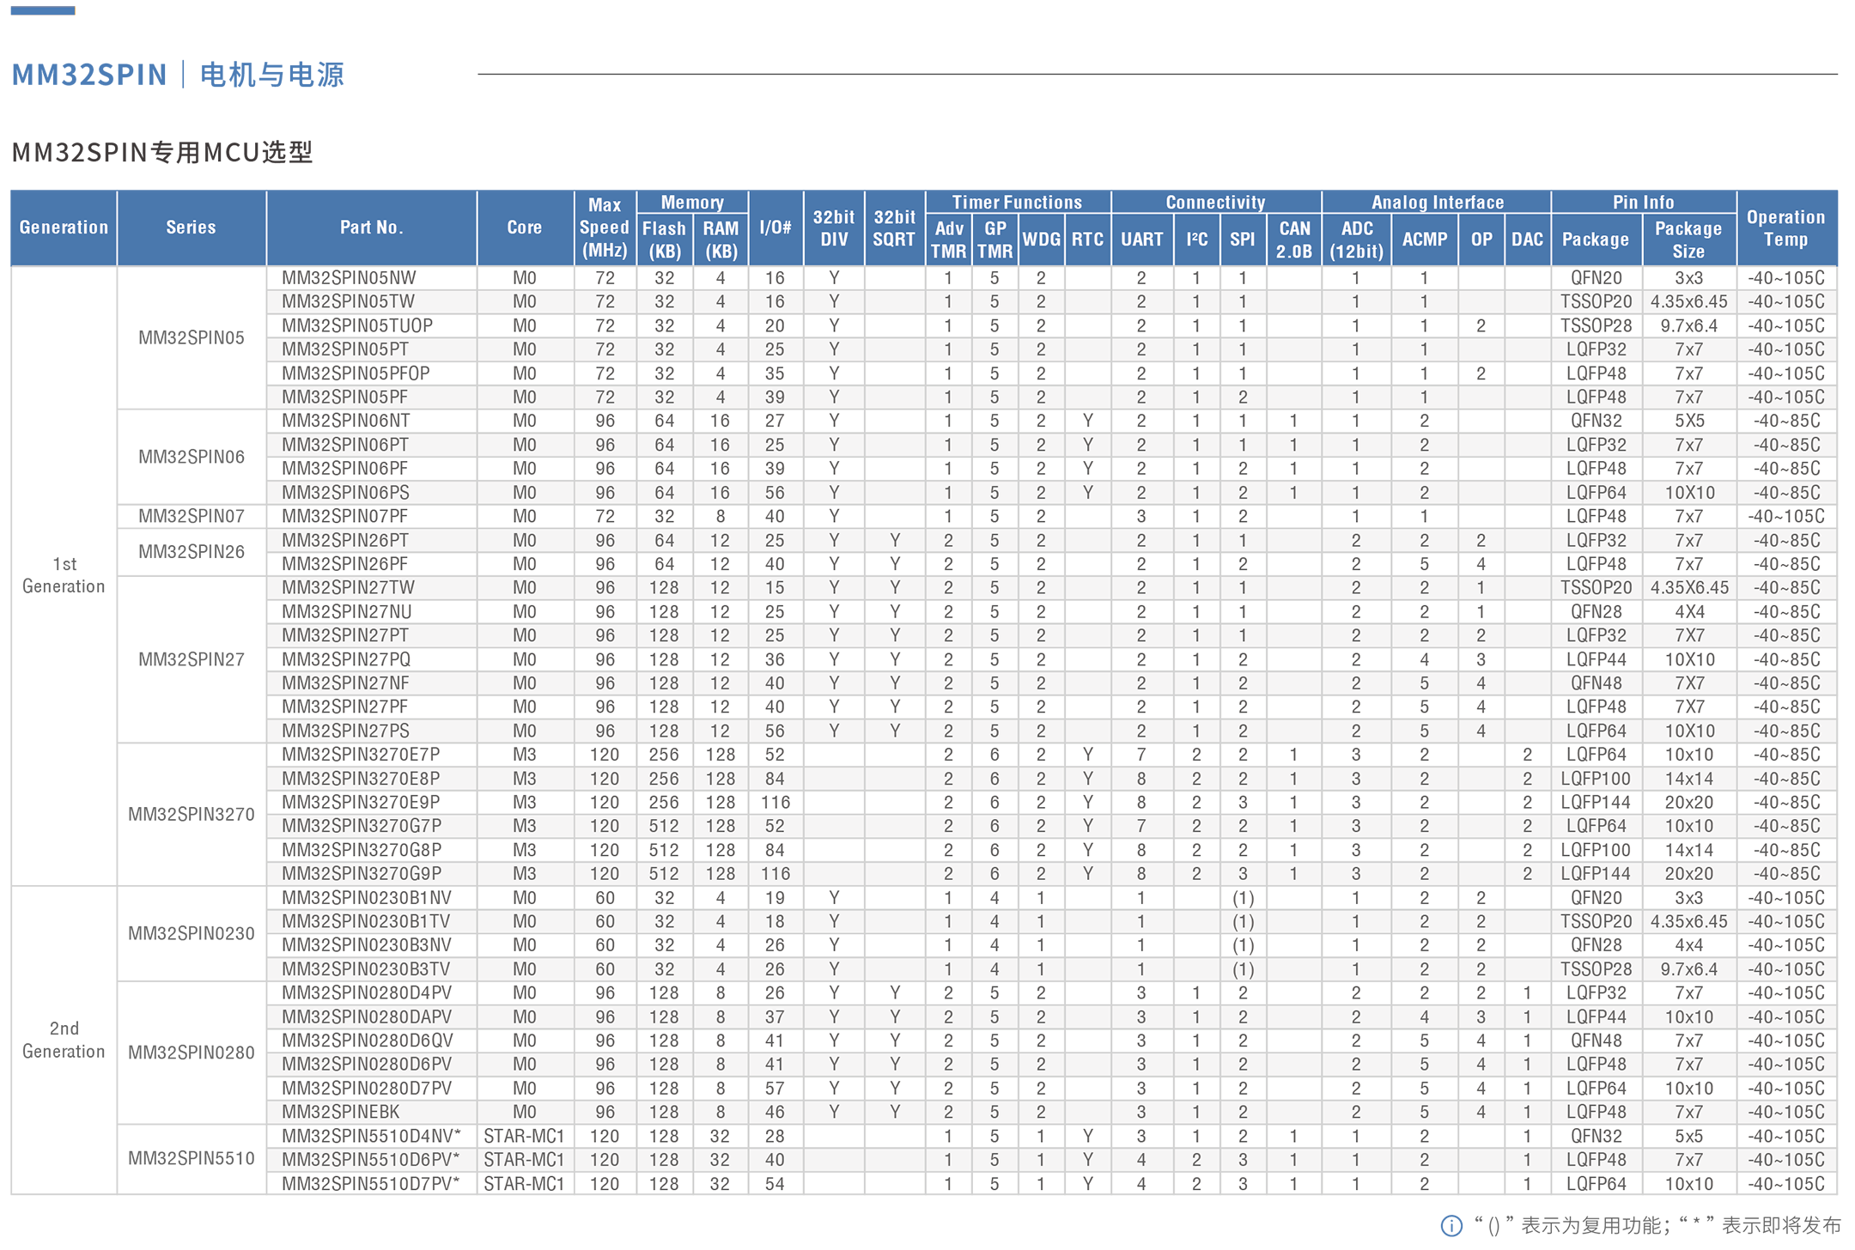
Task: Click part number MM32SPIN26PT
Action: pyautogui.click(x=345, y=540)
